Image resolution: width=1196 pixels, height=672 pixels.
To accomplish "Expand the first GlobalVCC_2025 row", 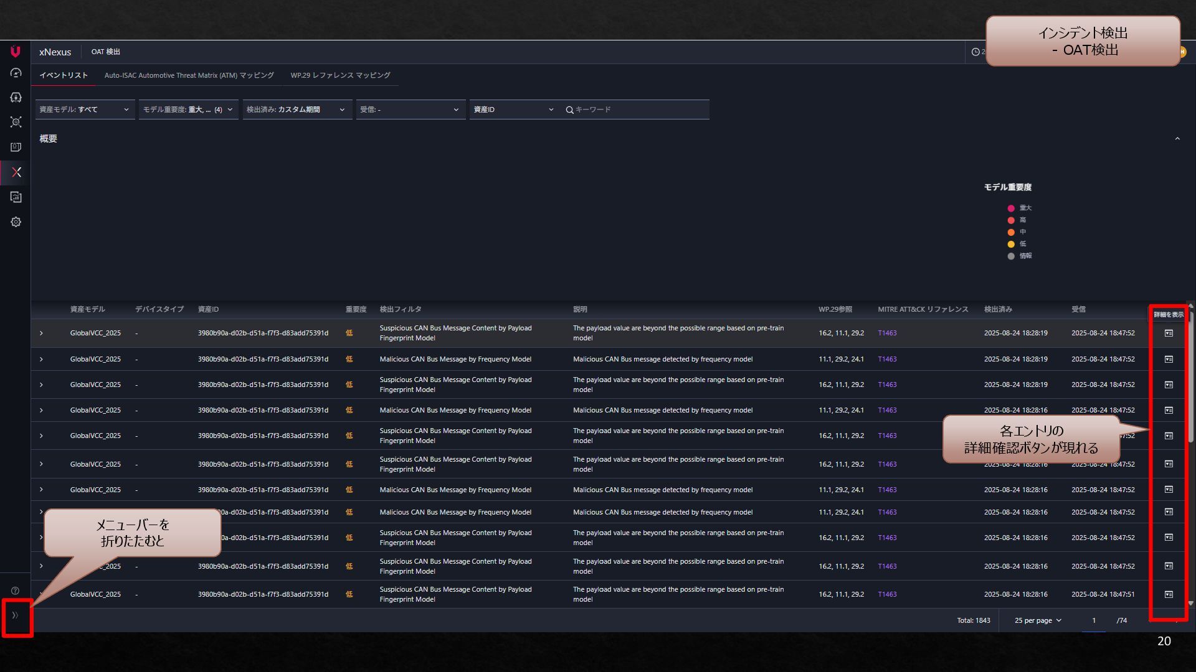I will pos(42,334).
